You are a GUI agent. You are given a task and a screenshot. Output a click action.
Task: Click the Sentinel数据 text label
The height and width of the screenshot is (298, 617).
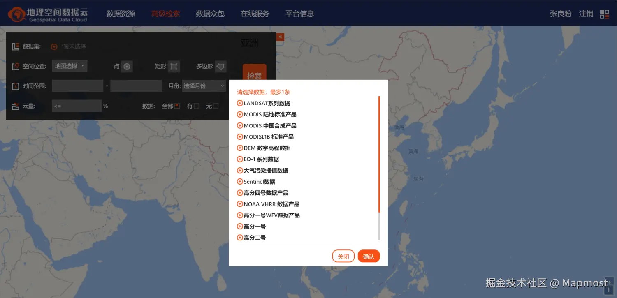[x=260, y=182]
